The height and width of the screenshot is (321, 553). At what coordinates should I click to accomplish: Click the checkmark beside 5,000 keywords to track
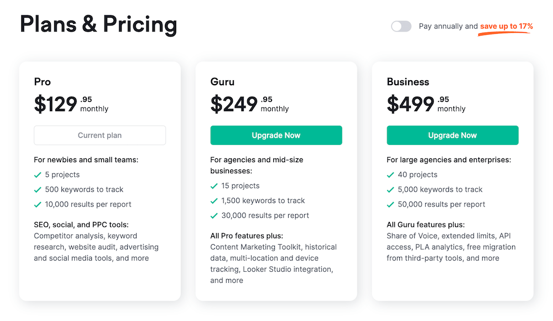coord(390,190)
